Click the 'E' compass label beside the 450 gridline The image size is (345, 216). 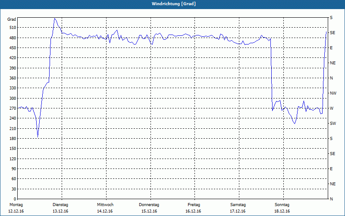pos(331,48)
